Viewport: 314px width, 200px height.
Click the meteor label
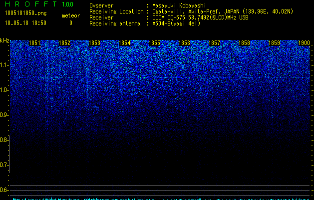71,15
